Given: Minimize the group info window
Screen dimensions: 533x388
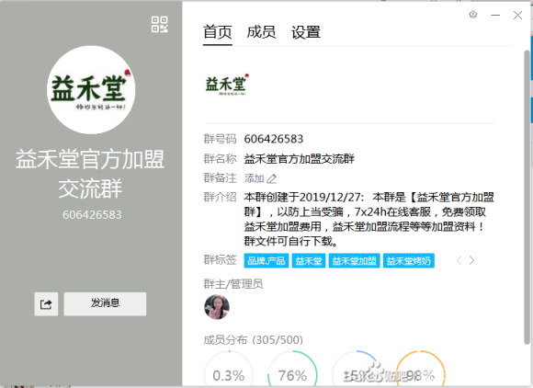Looking at the screenshot, I should pos(495,15).
